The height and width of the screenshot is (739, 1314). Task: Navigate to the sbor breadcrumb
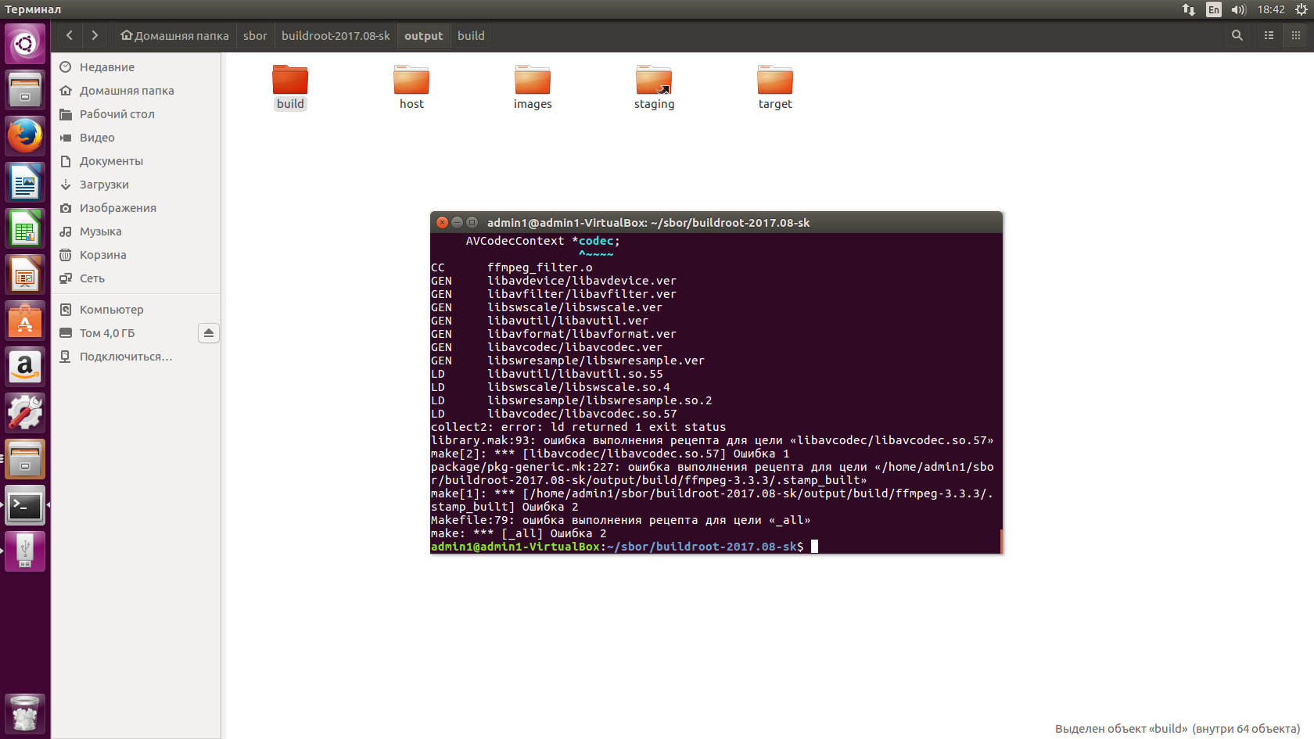coord(255,35)
